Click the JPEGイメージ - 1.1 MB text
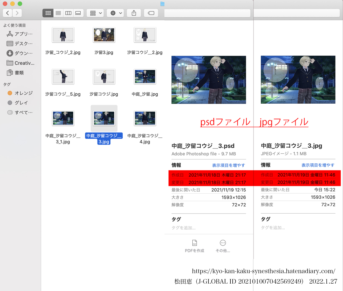 point(284,154)
